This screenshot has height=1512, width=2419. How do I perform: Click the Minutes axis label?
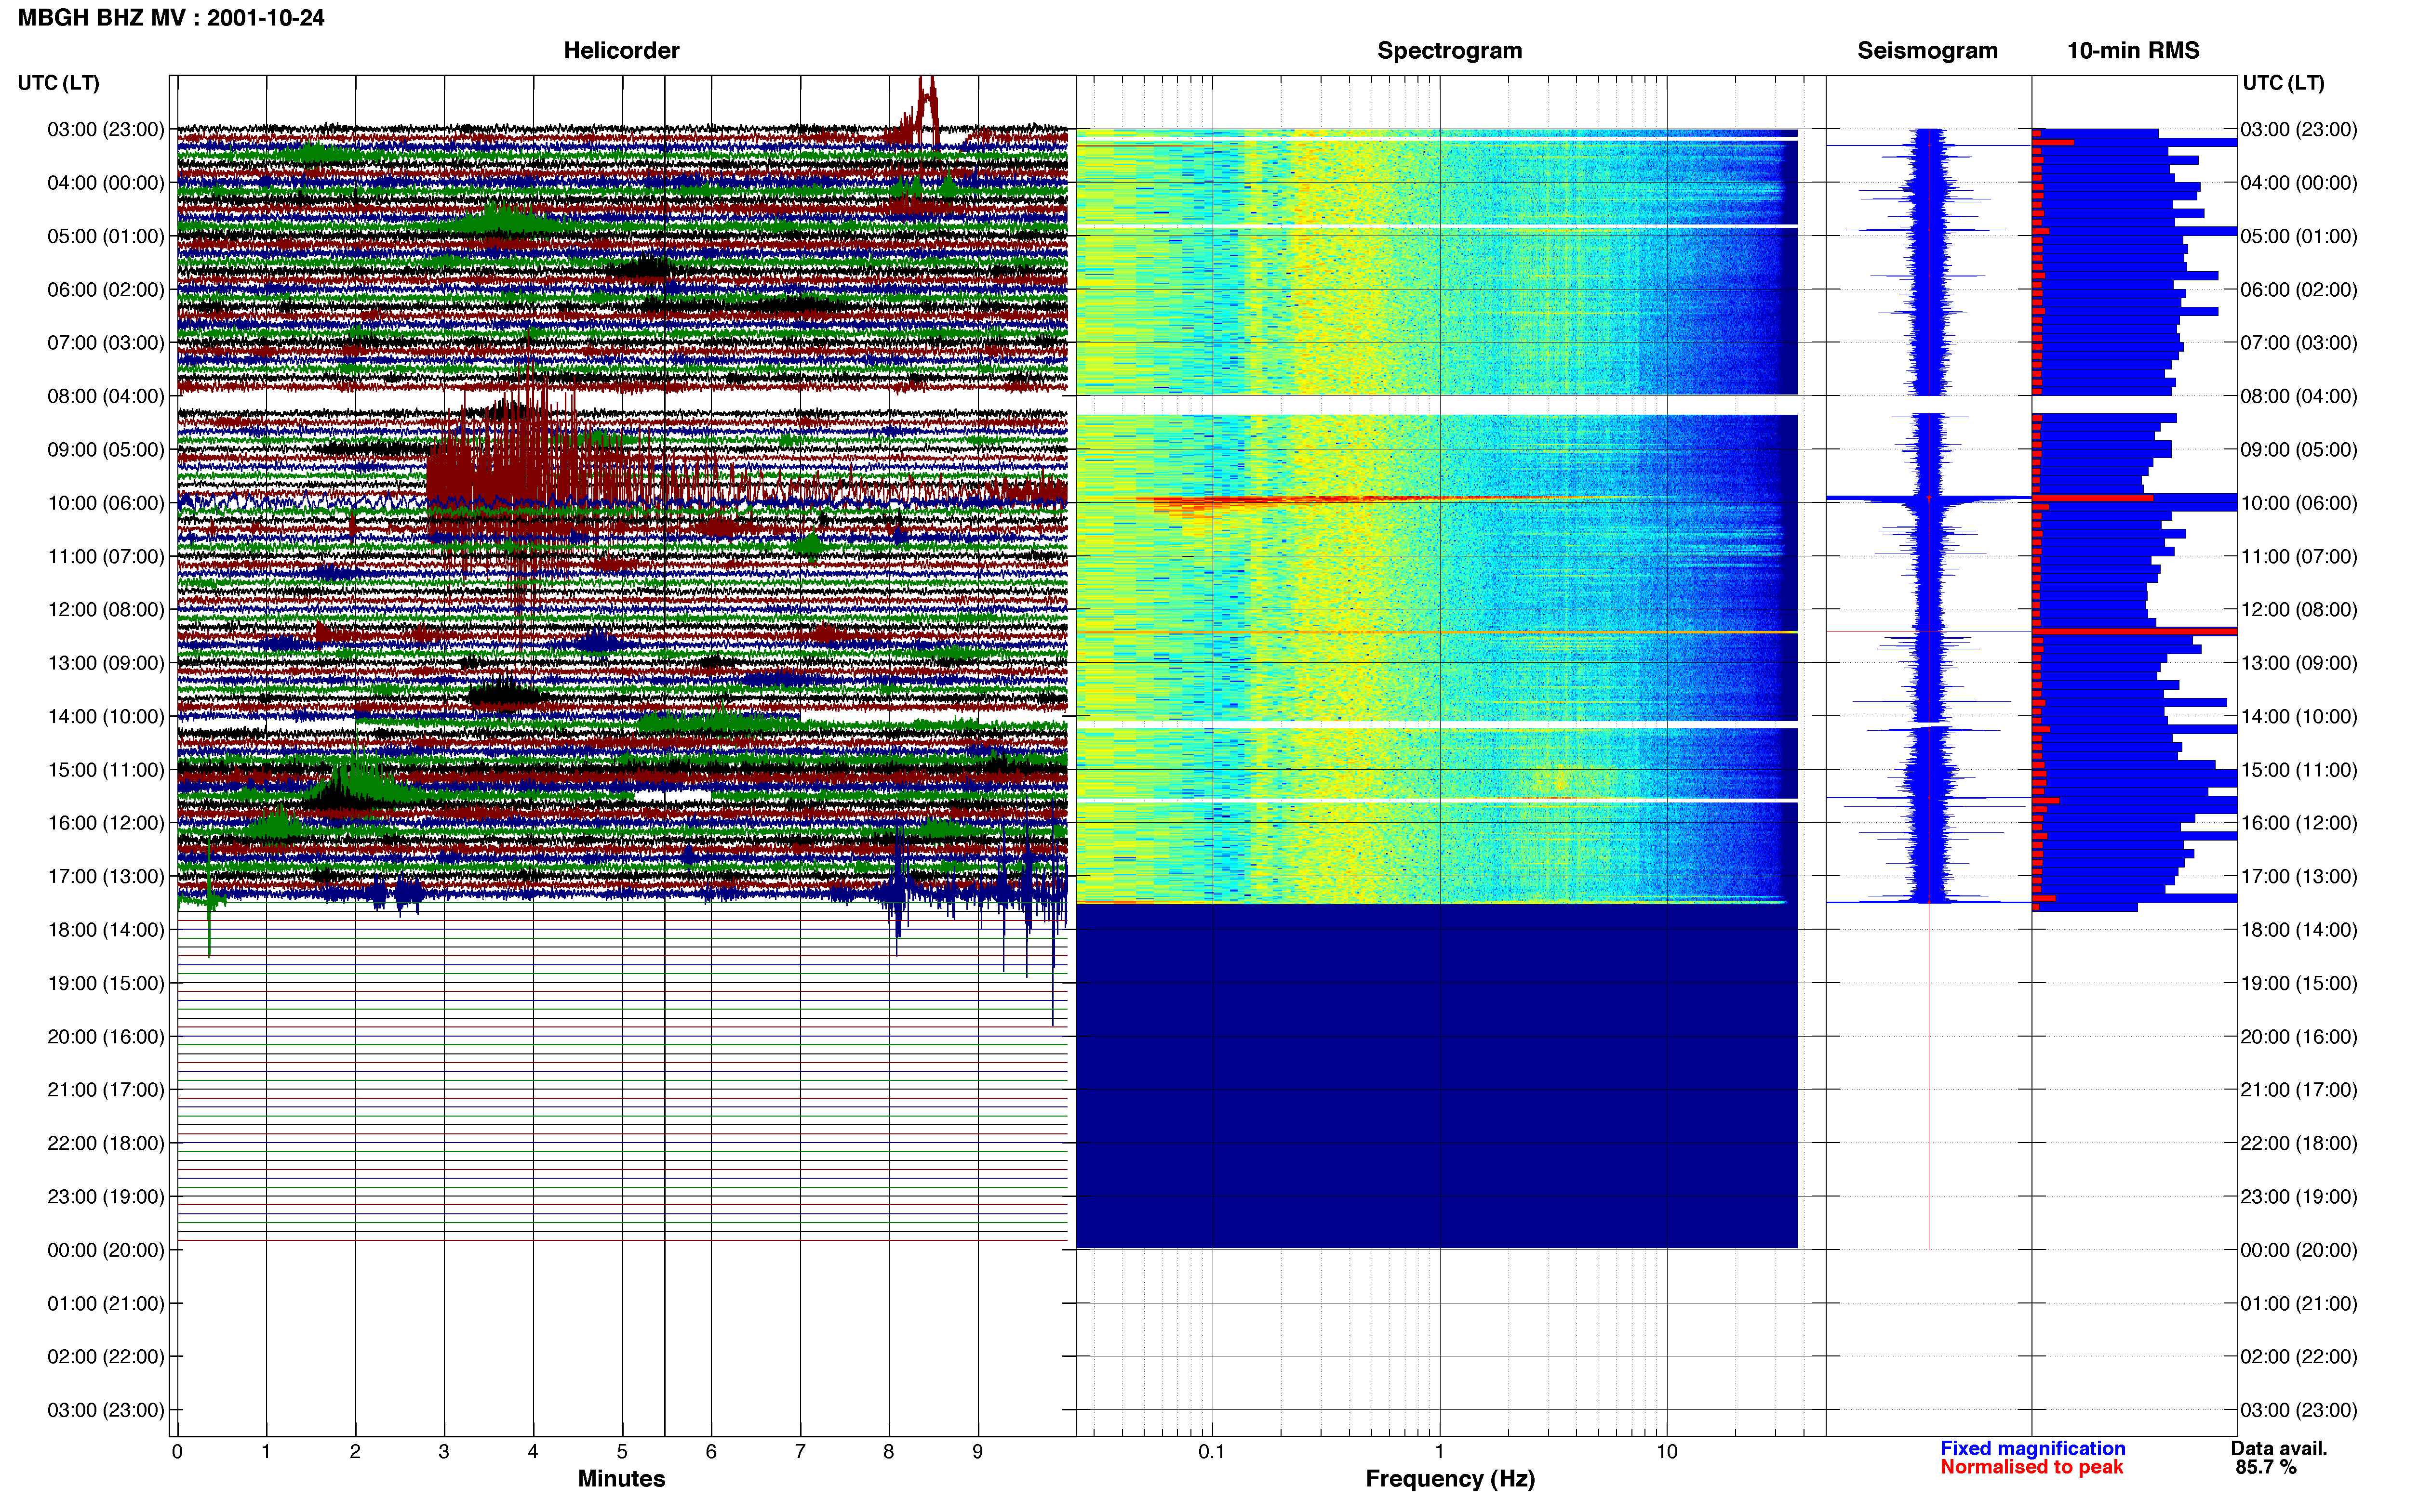pos(621,1478)
